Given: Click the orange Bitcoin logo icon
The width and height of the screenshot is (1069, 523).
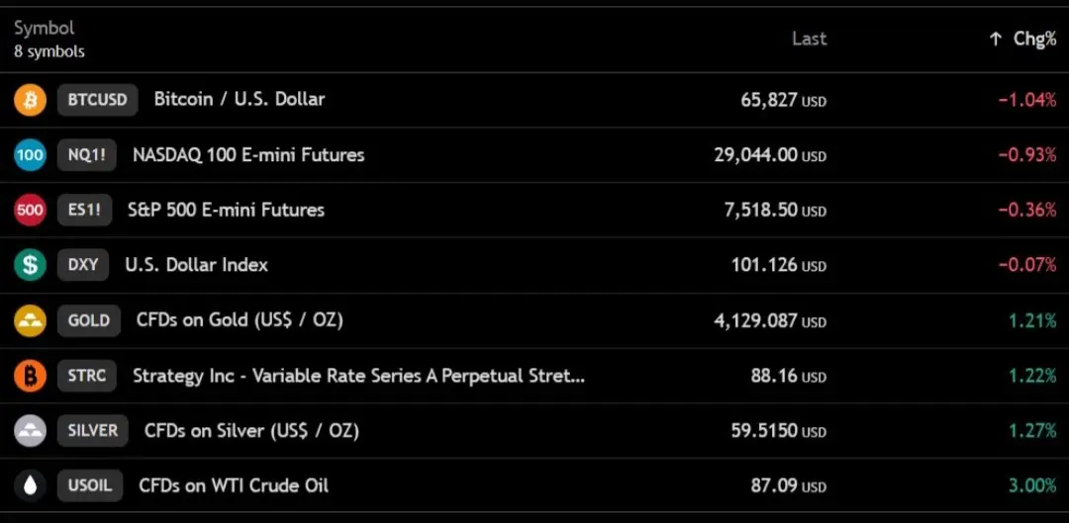Looking at the screenshot, I should 30,100.
